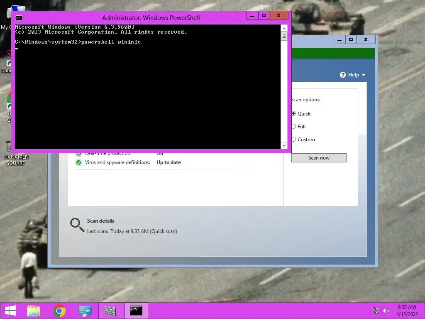The width and height of the screenshot is (425, 319).
Task: Maximize the PowerShell window
Action: (x=264, y=16)
